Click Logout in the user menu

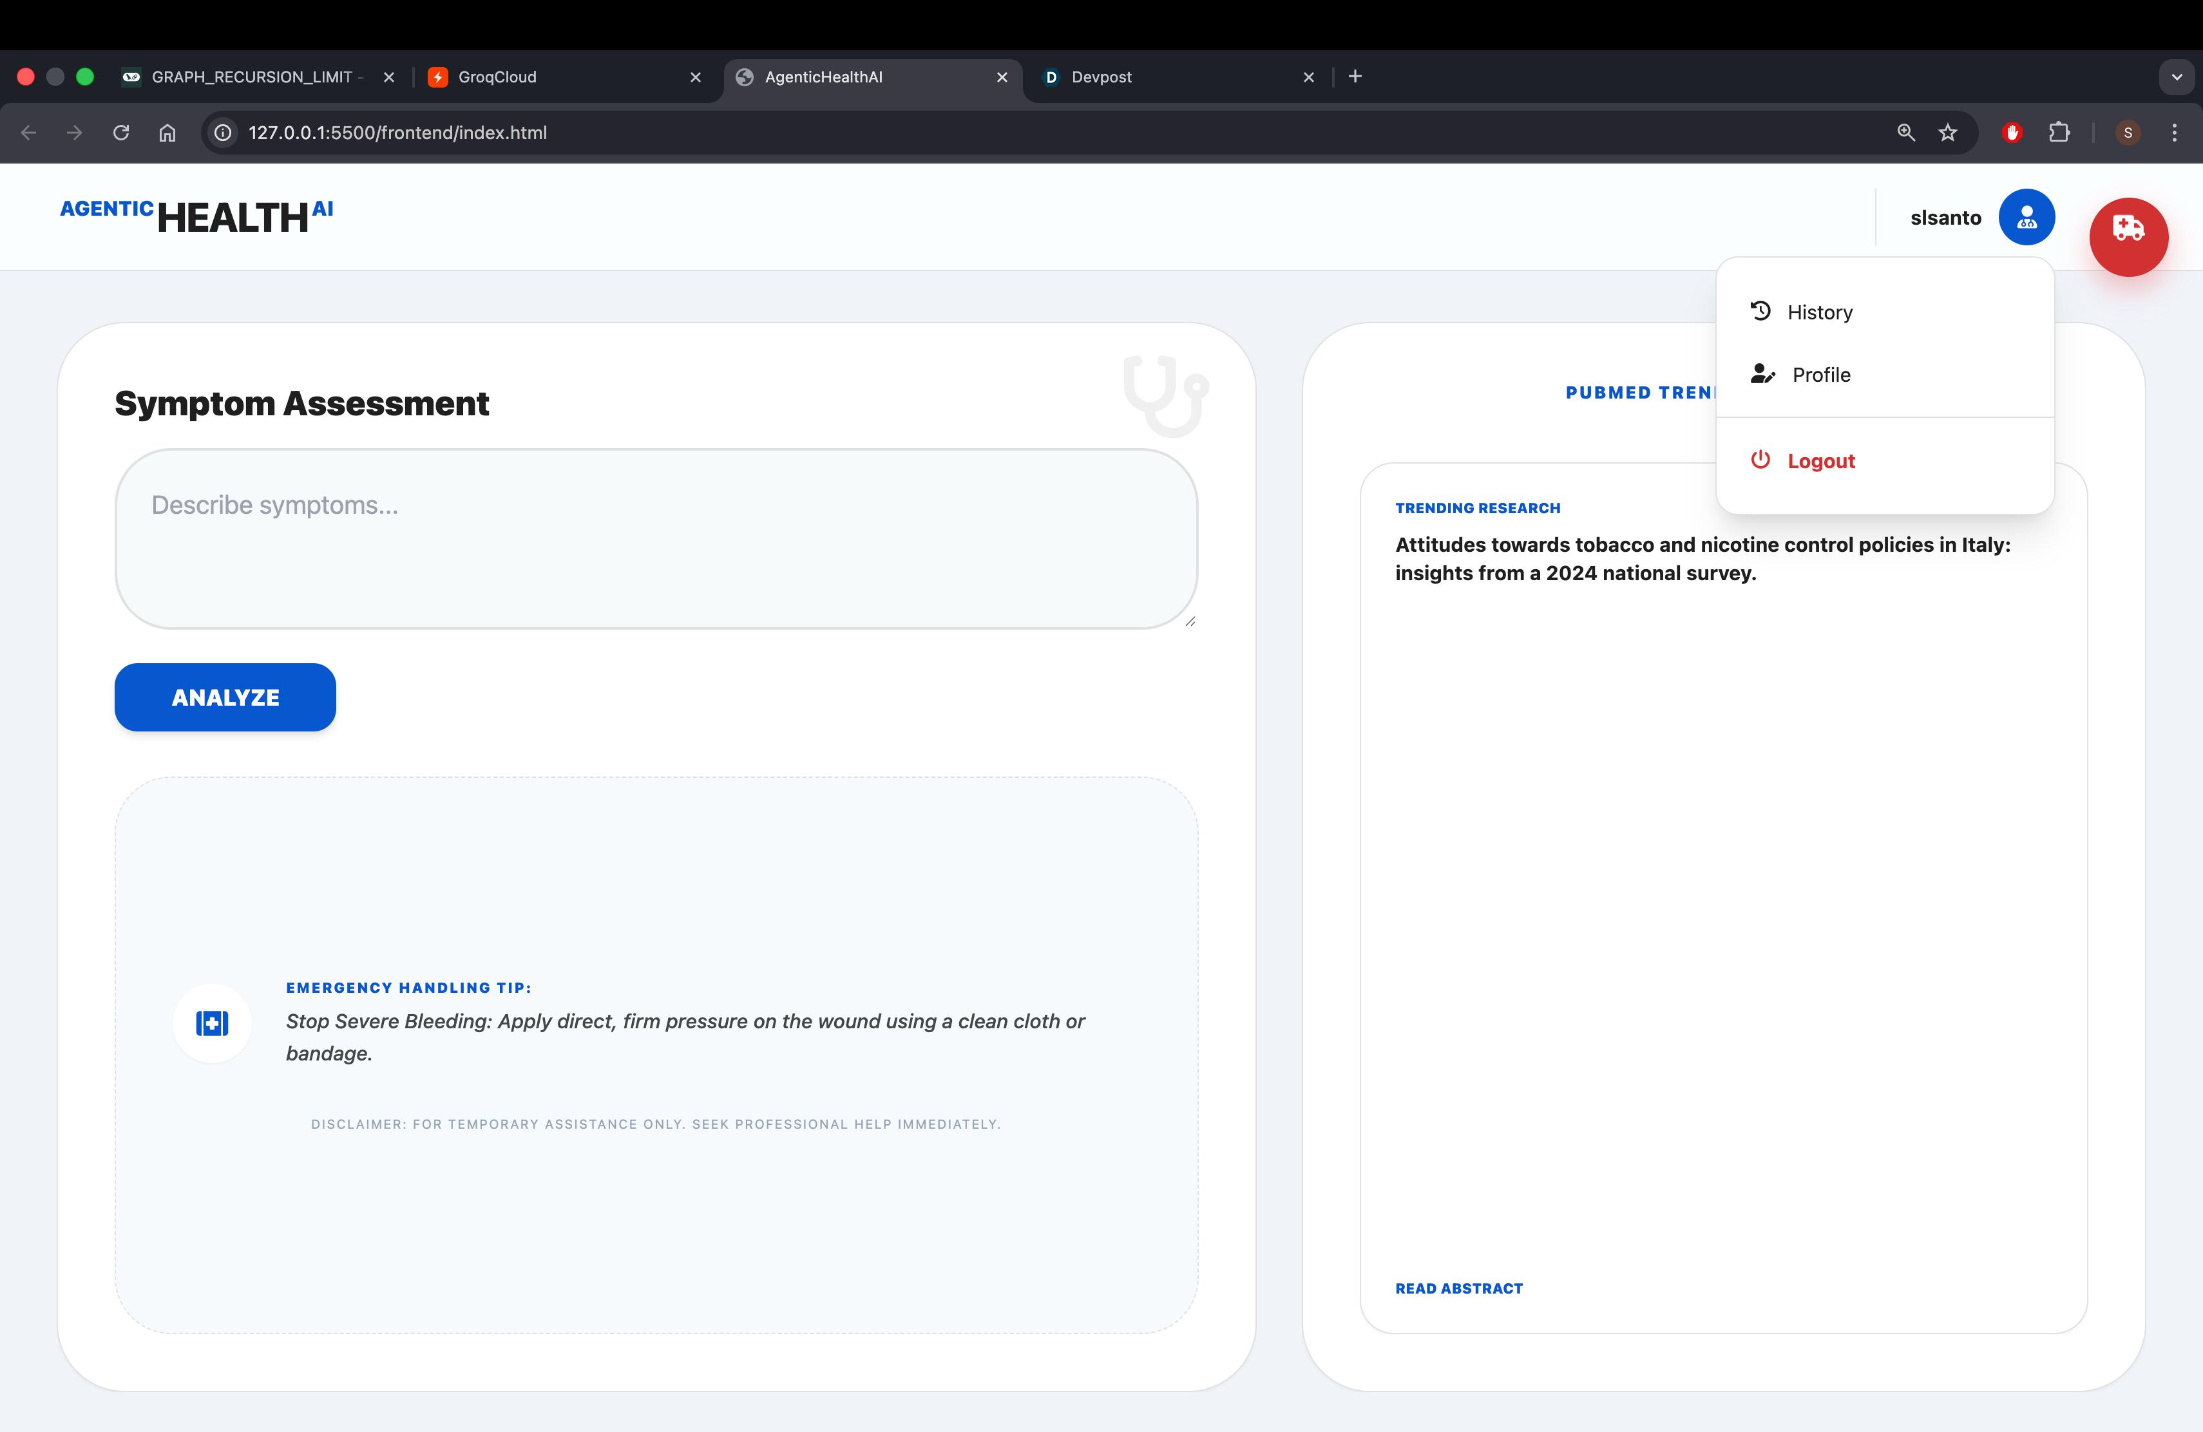point(1820,460)
